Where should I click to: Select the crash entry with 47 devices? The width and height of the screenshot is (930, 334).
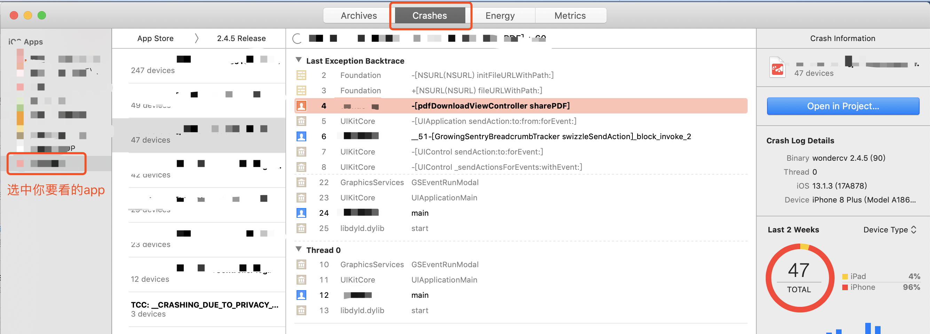click(x=199, y=135)
